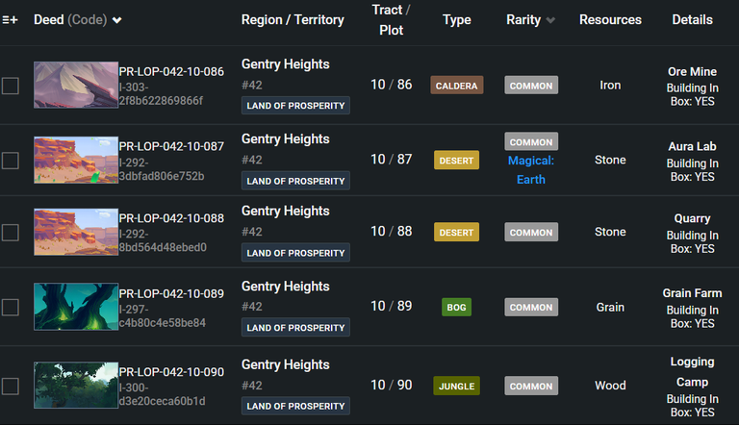Image resolution: width=739 pixels, height=425 pixels.
Task: Expand the Deed (Code) sort arrow
Action: pyautogui.click(x=116, y=20)
